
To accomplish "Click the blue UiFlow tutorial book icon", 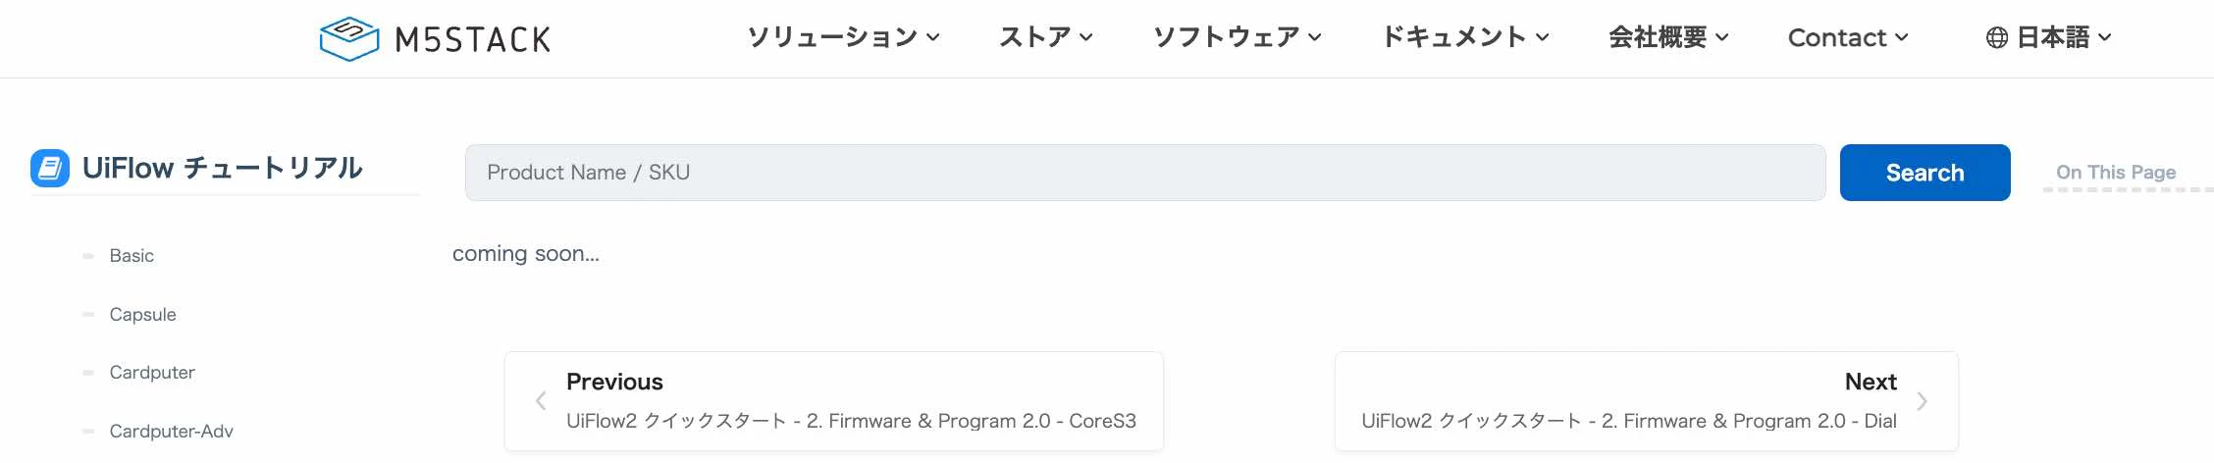I will pyautogui.click(x=50, y=169).
